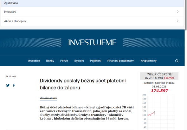Image resolution: width=187 pixels, height=130 pixels.
Task: Open the Index českého investora CII750 banner
Action: point(159,76)
